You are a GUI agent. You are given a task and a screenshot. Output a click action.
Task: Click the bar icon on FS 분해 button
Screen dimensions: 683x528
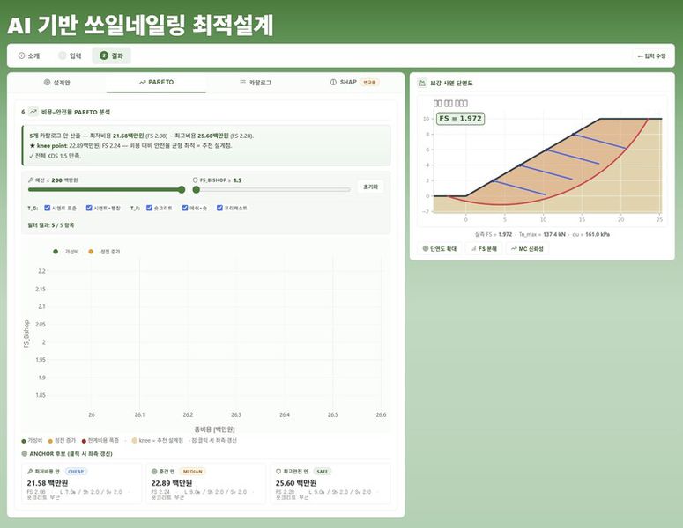(x=473, y=249)
